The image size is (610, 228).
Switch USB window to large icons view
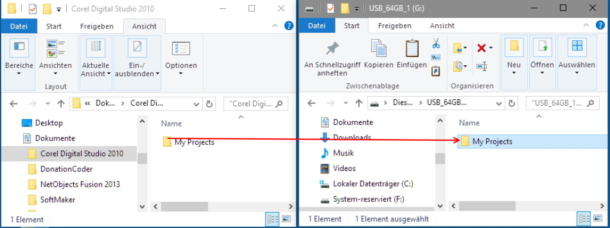point(597,219)
